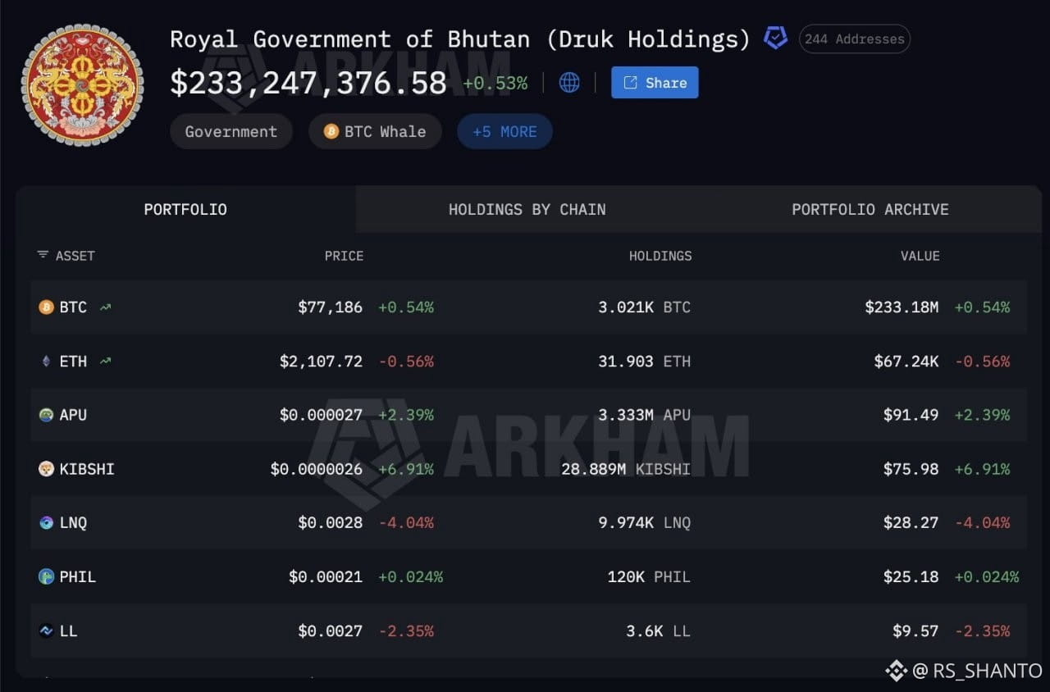Screen dimensions: 1050x692
Task: Click the Ethereum diamond icon
Action: click(47, 361)
